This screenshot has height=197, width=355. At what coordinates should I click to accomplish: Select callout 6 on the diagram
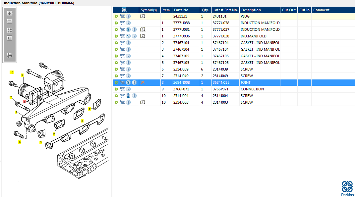pos(20,142)
